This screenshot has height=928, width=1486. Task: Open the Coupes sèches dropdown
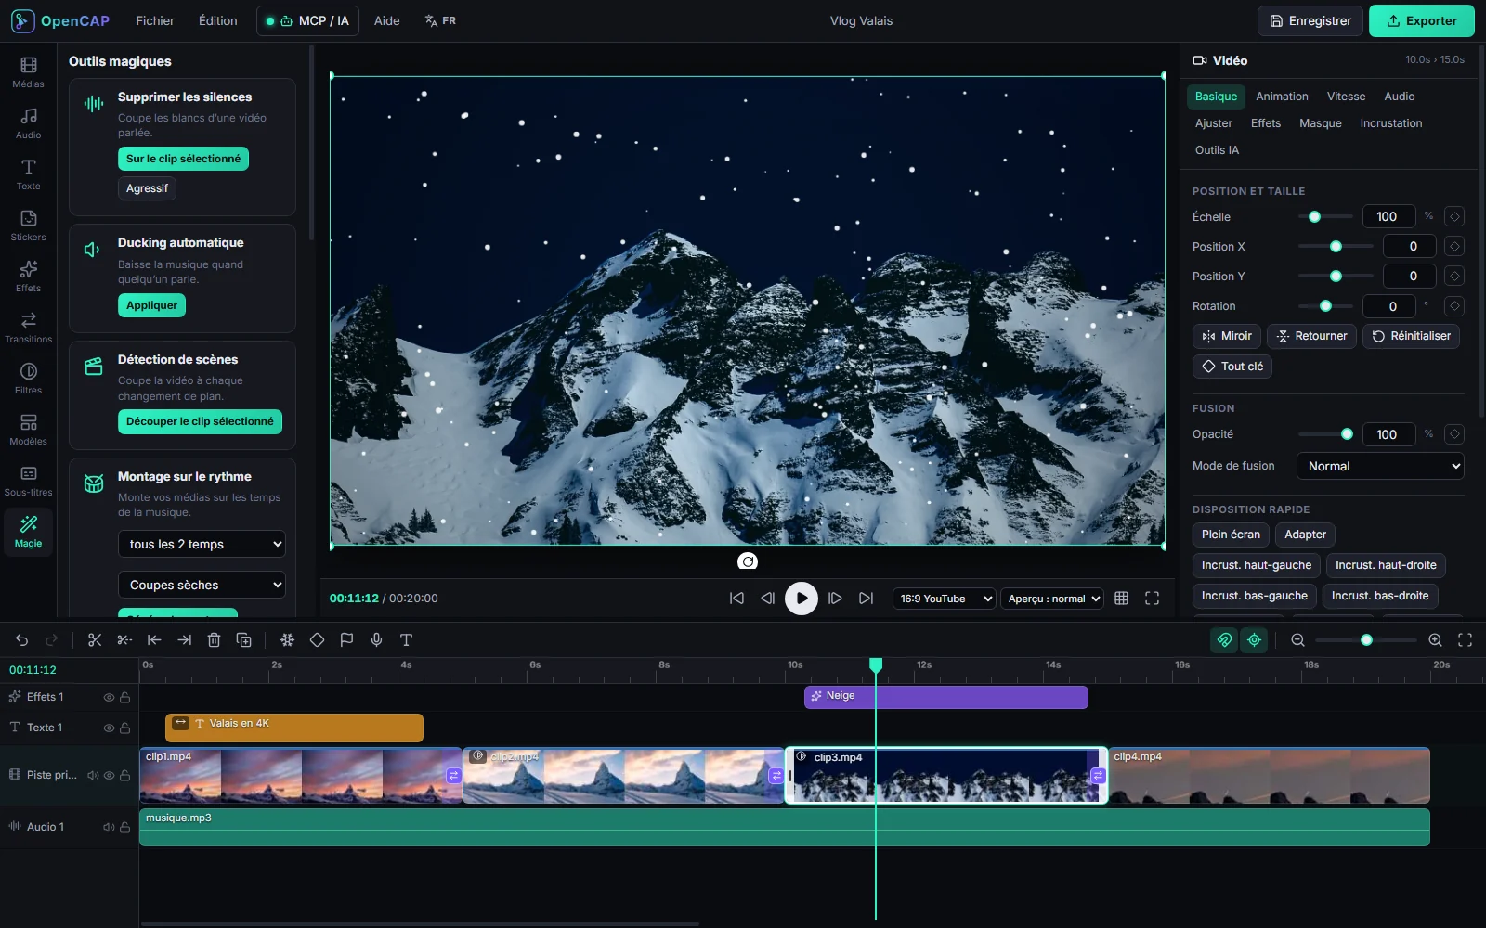pos(202,586)
